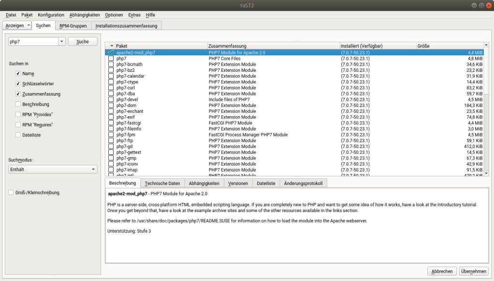This screenshot has height=281, width=494.
Task: Uncheck Zusammenfassung search option
Action: pyautogui.click(x=18, y=94)
